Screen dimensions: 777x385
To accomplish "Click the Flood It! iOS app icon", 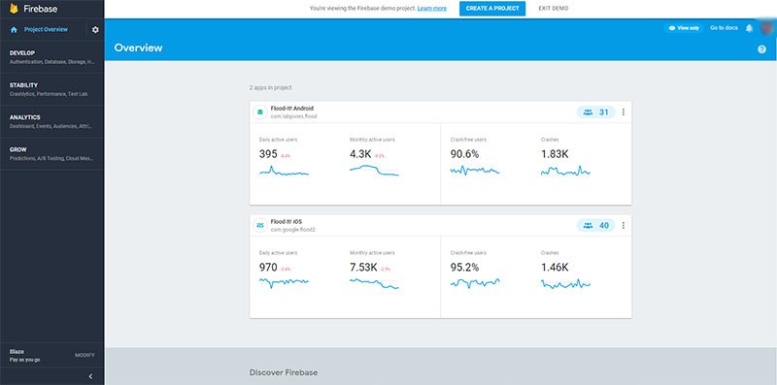I will point(260,226).
